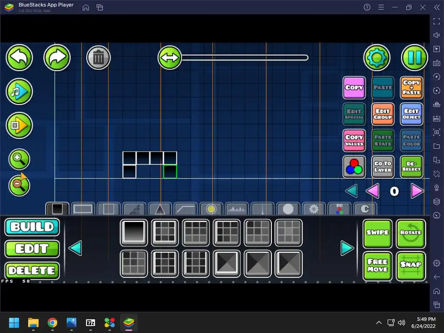Click the level position slider track
The height and width of the screenshot is (333, 444).
pos(245,58)
